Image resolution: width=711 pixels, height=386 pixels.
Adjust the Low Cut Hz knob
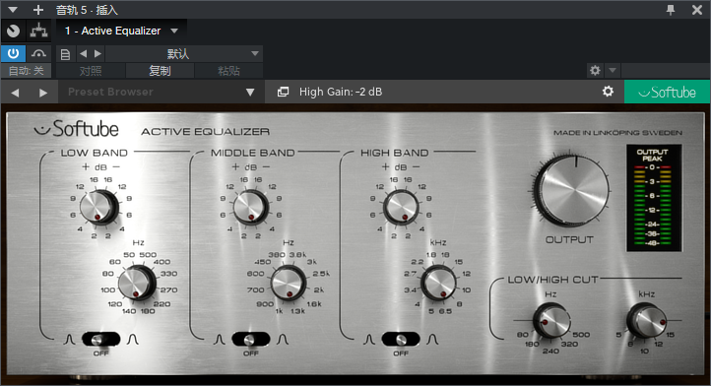[551, 321]
